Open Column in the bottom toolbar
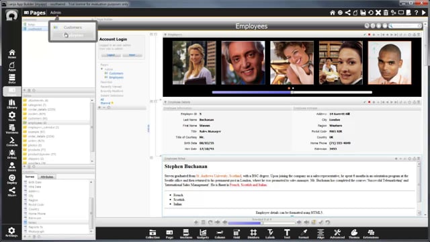This screenshot has height=242, width=430. [x=220, y=234]
